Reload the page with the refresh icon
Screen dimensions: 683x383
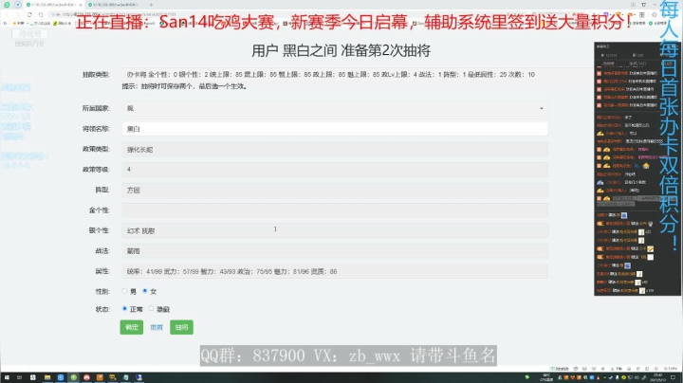[29, 14]
